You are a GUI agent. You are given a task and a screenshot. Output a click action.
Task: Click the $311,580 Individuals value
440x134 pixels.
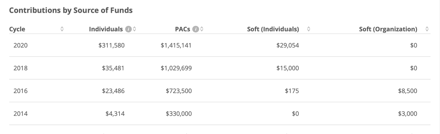(x=112, y=46)
